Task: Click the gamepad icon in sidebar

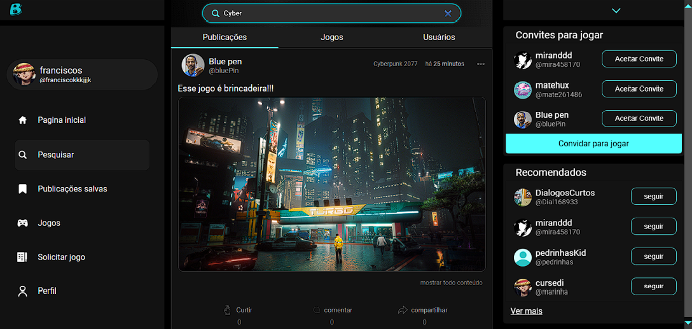Action: click(22, 223)
